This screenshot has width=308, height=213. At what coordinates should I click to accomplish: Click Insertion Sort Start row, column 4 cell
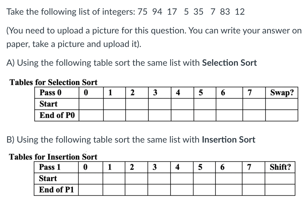click(x=182, y=178)
